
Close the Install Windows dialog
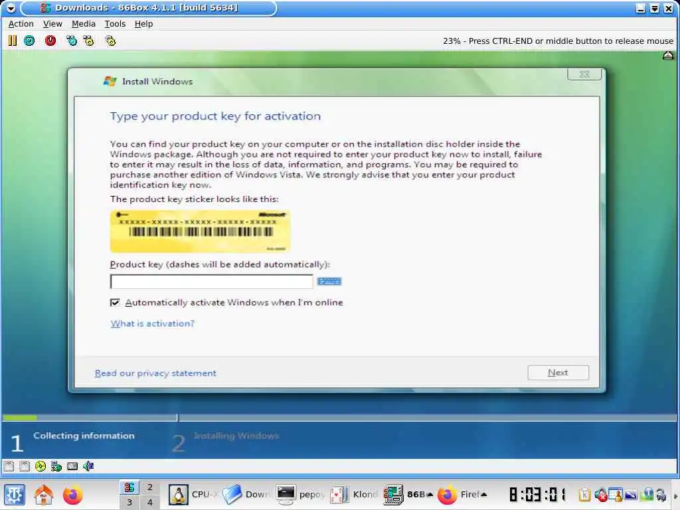584,74
